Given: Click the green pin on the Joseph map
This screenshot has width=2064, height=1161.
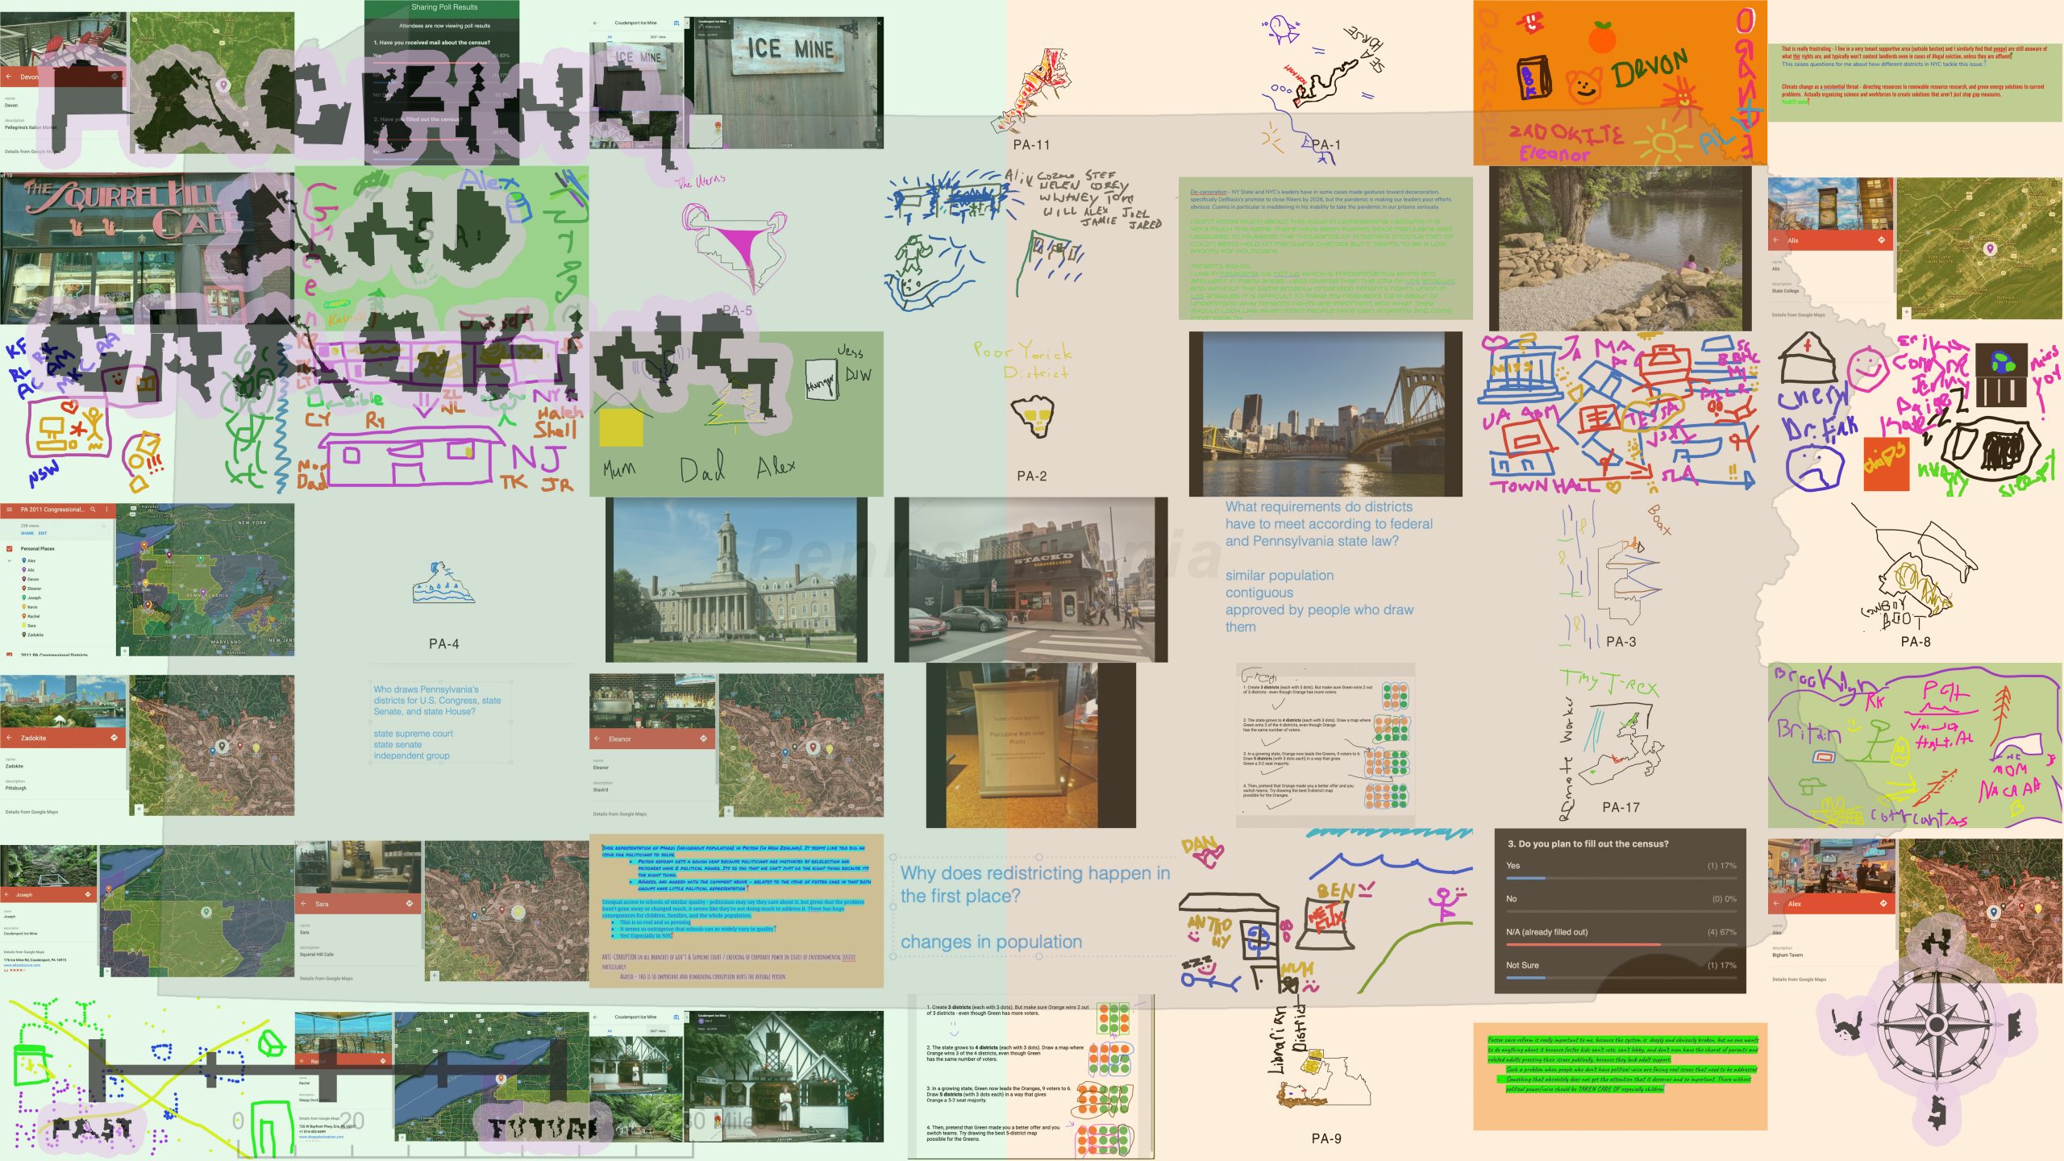Looking at the screenshot, I should 206,912.
